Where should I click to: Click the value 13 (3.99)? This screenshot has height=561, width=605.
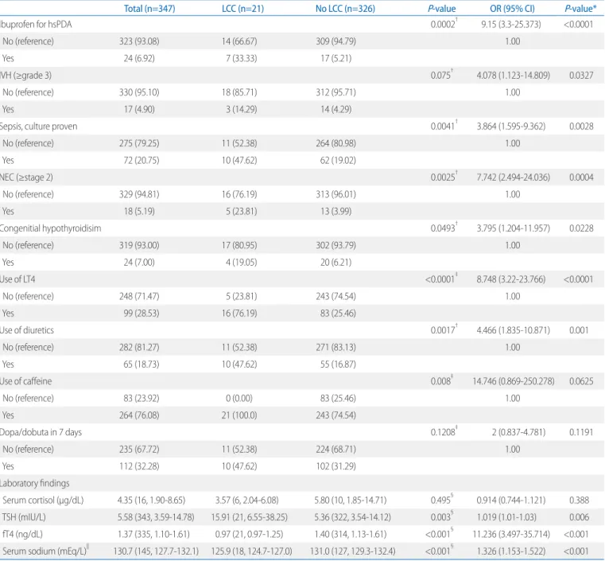[x=335, y=211]
